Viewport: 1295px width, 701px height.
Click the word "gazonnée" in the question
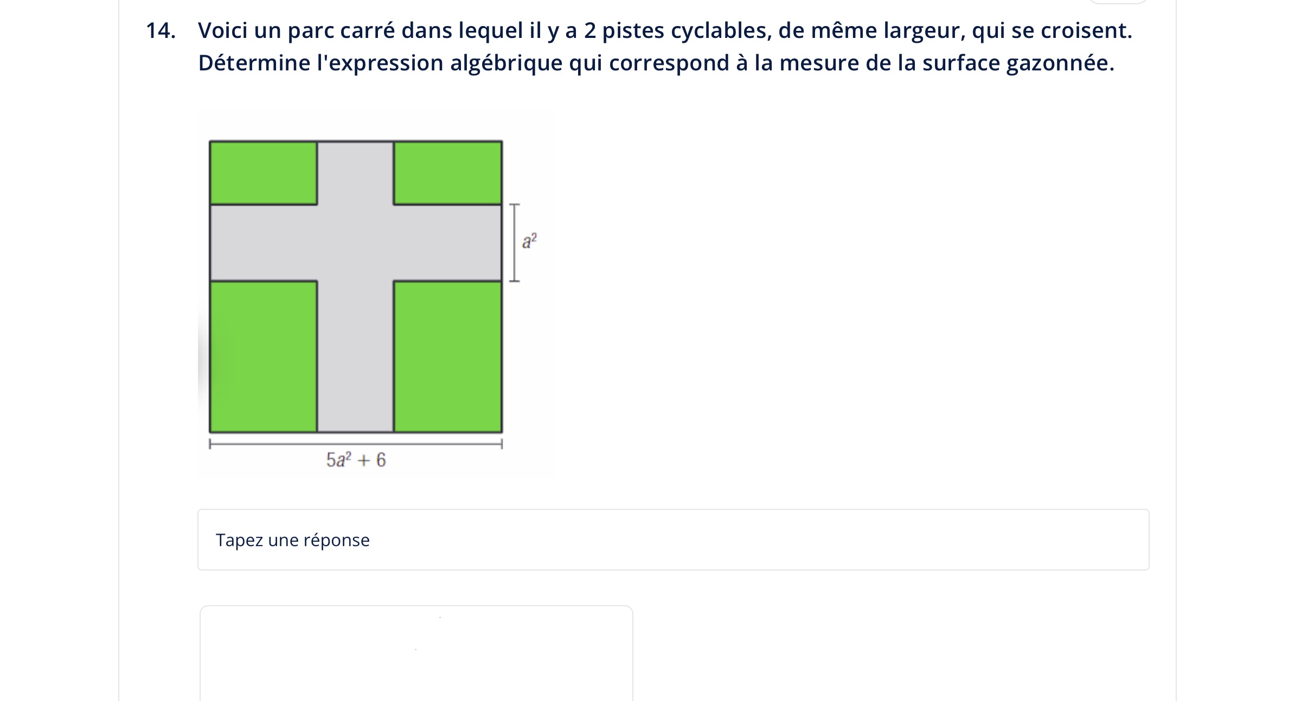pos(1060,63)
